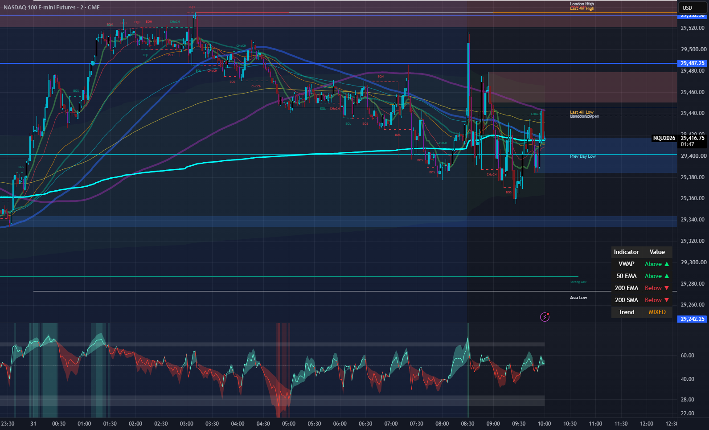Viewport: 709px width, 430px height.
Task: Click the 40.00 oscillator scale label
Action: coord(688,379)
